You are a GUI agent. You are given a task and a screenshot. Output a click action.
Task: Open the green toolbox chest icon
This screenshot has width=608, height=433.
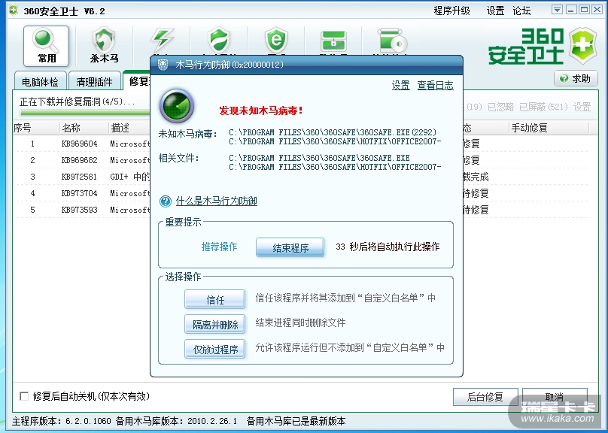pos(333,41)
